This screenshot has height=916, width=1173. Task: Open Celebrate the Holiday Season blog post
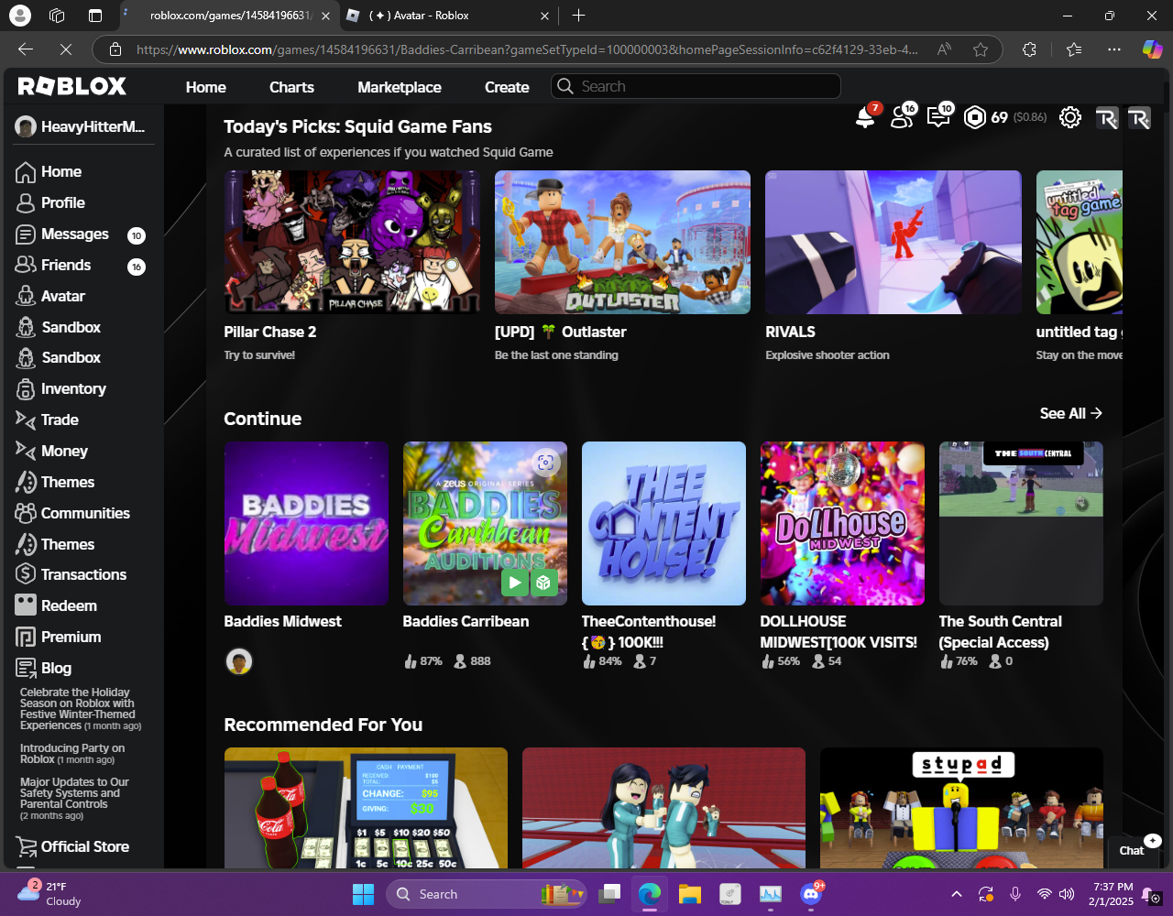pyautogui.click(x=81, y=709)
